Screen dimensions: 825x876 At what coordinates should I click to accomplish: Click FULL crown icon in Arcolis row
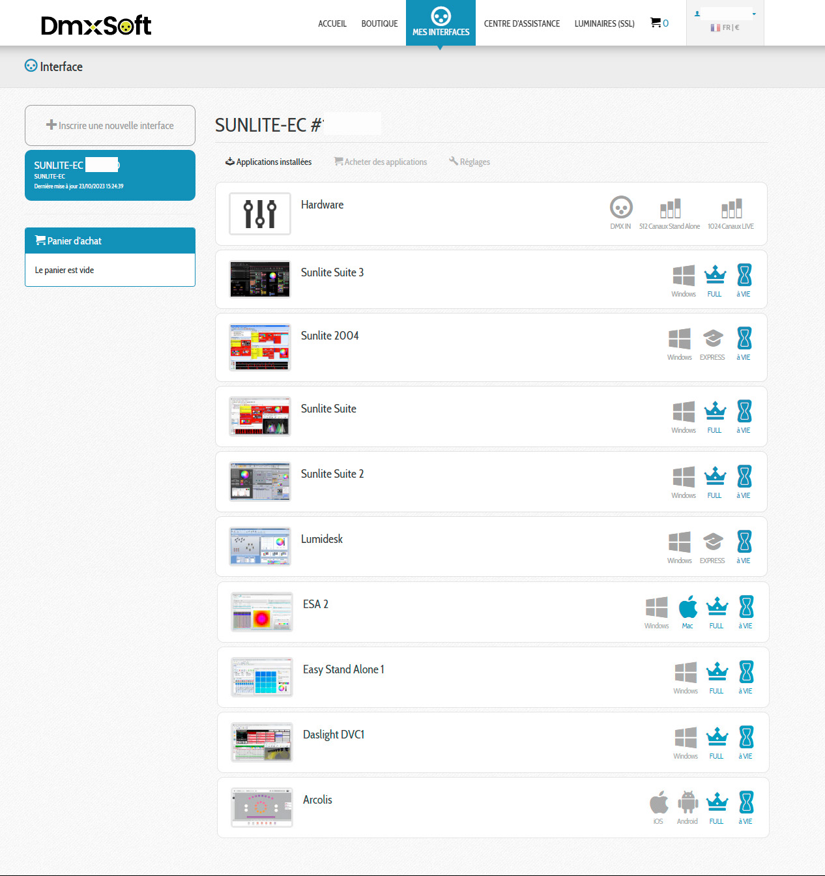pyautogui.click(x=717, y=802)
